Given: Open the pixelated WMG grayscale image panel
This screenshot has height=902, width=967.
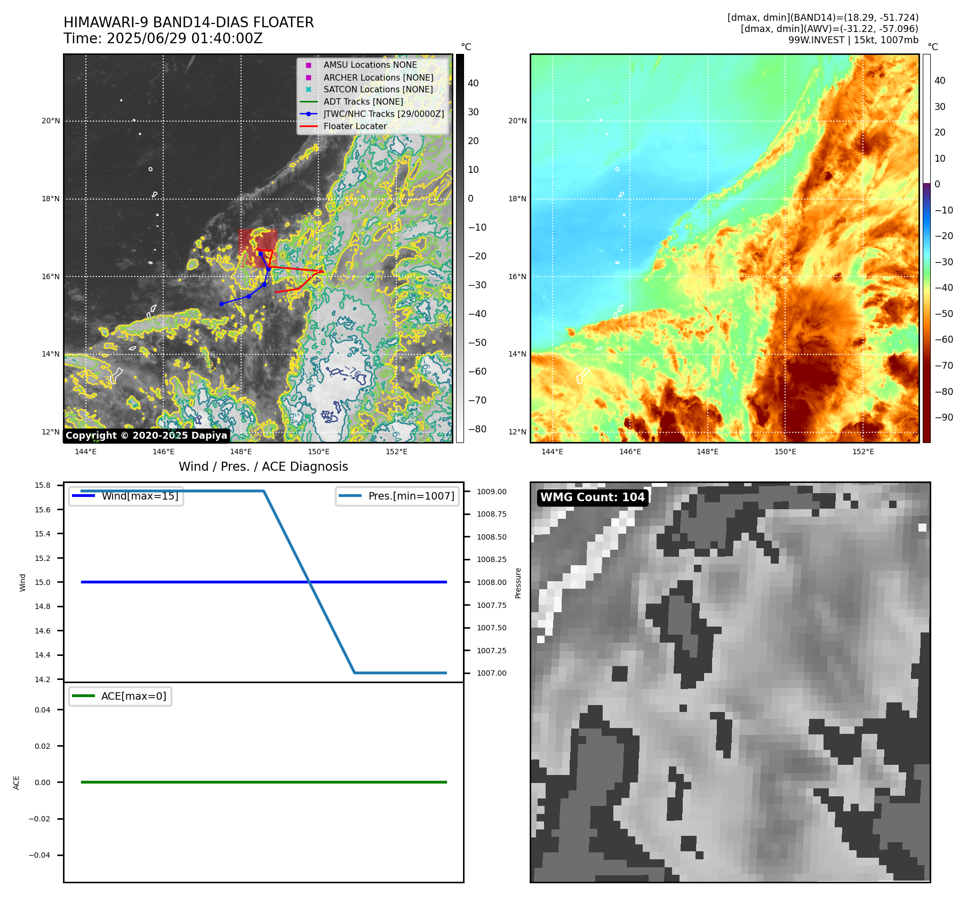Looking at the screenshot, I should pyautogui.click(x=730, y=682).
